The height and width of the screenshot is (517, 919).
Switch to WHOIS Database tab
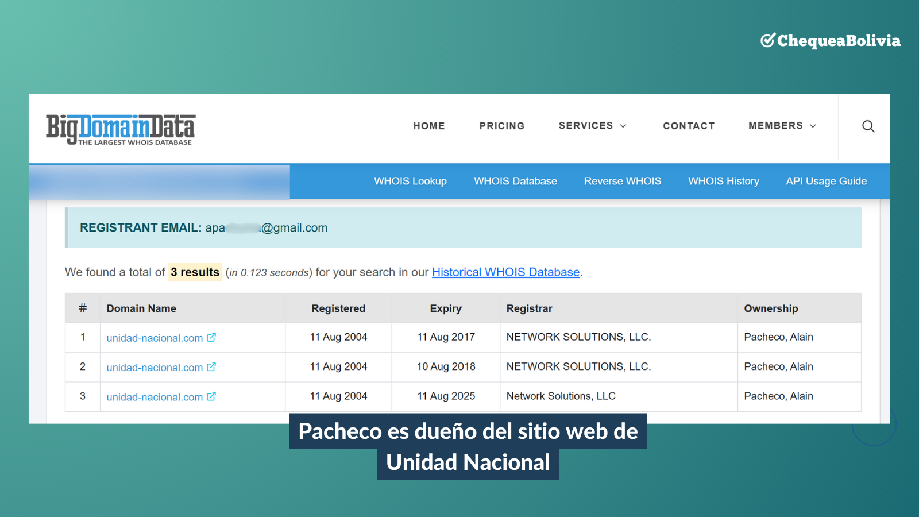coord(515,181)
